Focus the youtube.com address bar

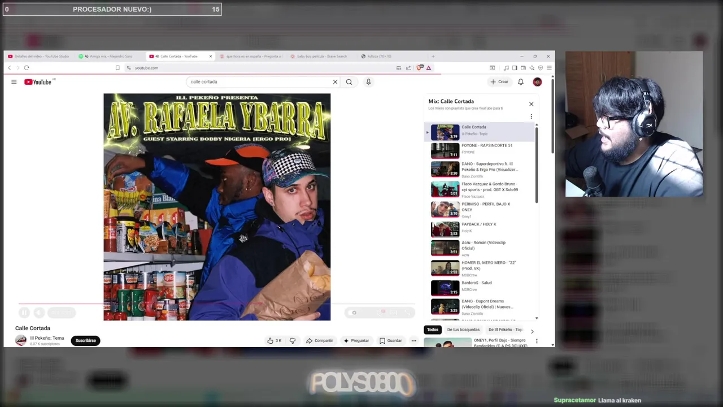[x=260, y=68]
